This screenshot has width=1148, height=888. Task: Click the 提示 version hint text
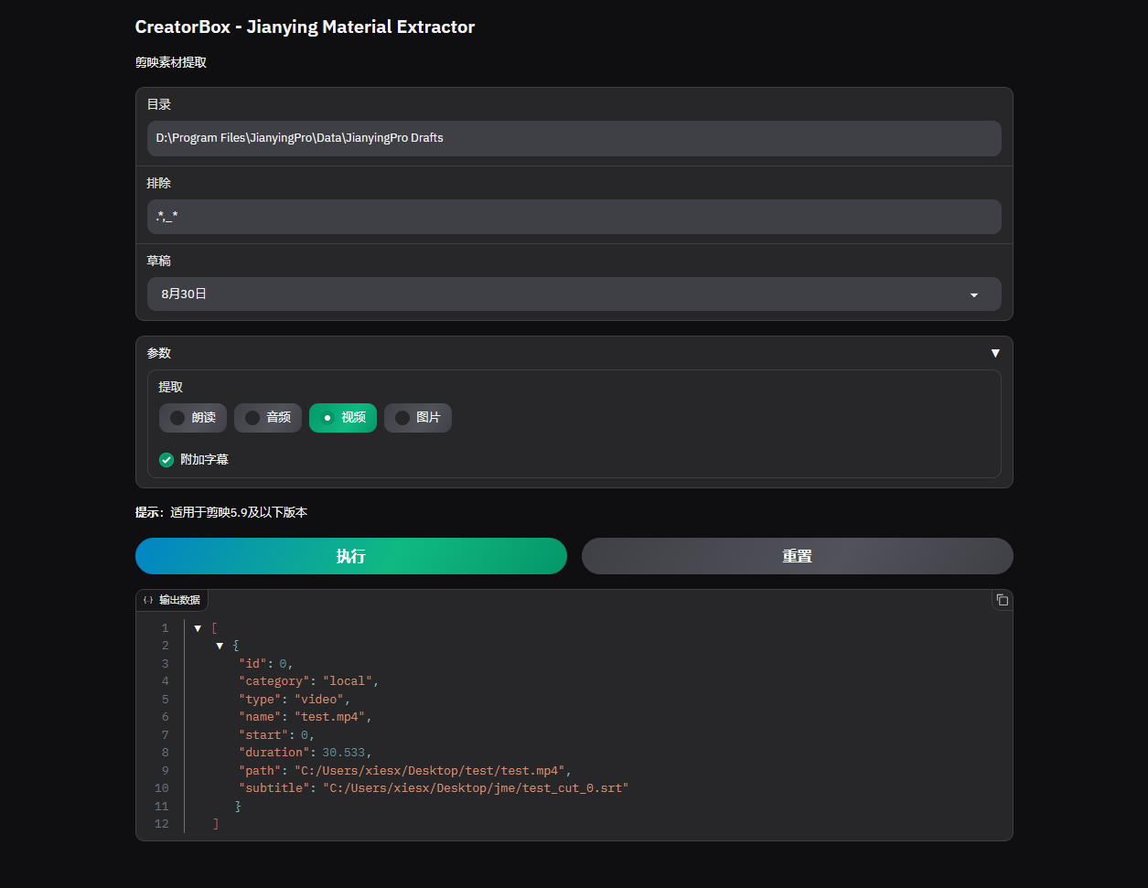(221, 512)
